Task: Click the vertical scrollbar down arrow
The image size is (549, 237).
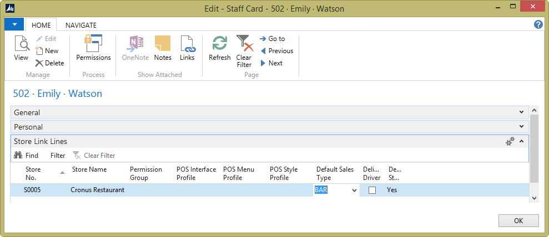Action: coord(534,198)
